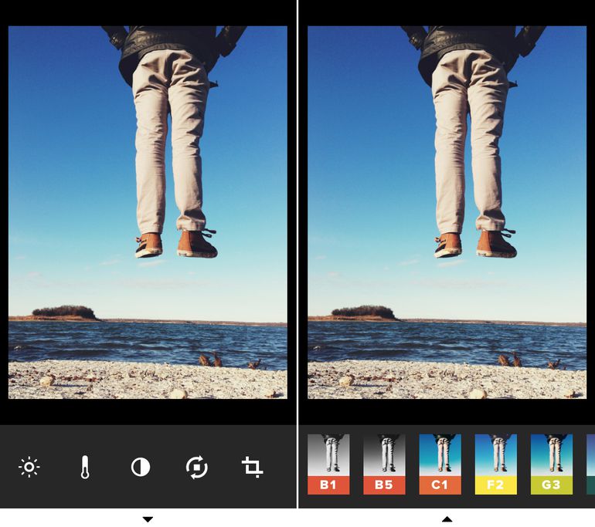Pick the F2 filter preview thumbnail

point(495,455)
